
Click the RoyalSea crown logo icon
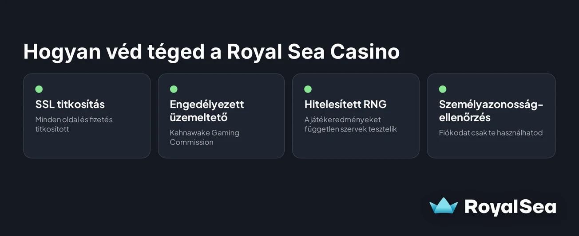[x=444, y=206]
